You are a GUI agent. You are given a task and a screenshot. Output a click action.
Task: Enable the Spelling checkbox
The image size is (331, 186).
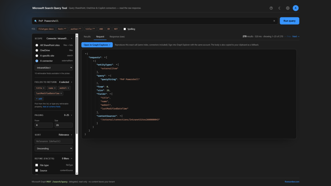pyautogui.click(x=124, y=29)
